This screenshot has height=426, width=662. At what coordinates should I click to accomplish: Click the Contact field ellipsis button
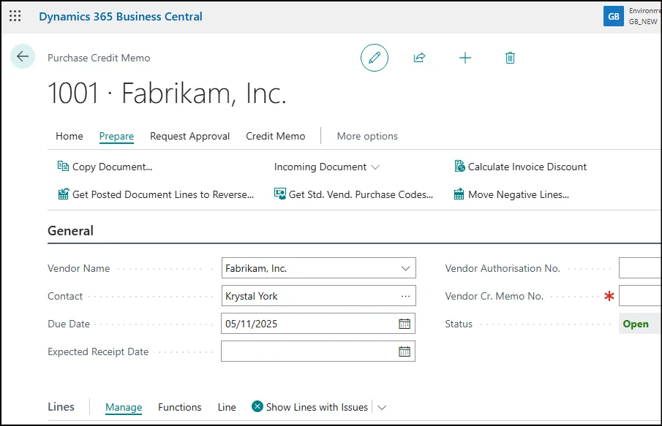pos(405,296)
